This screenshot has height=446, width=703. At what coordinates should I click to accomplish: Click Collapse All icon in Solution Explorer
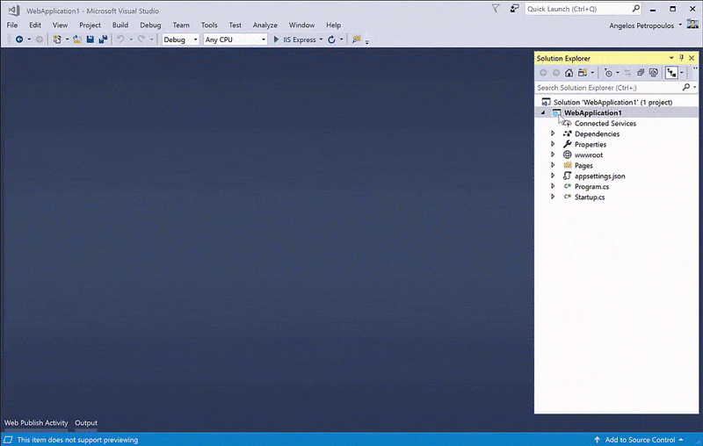click(x=641, y=73)
